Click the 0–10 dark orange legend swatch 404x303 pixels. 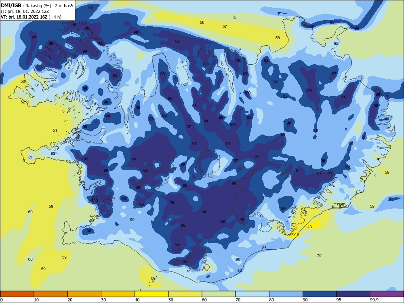[x=17, y=294]
